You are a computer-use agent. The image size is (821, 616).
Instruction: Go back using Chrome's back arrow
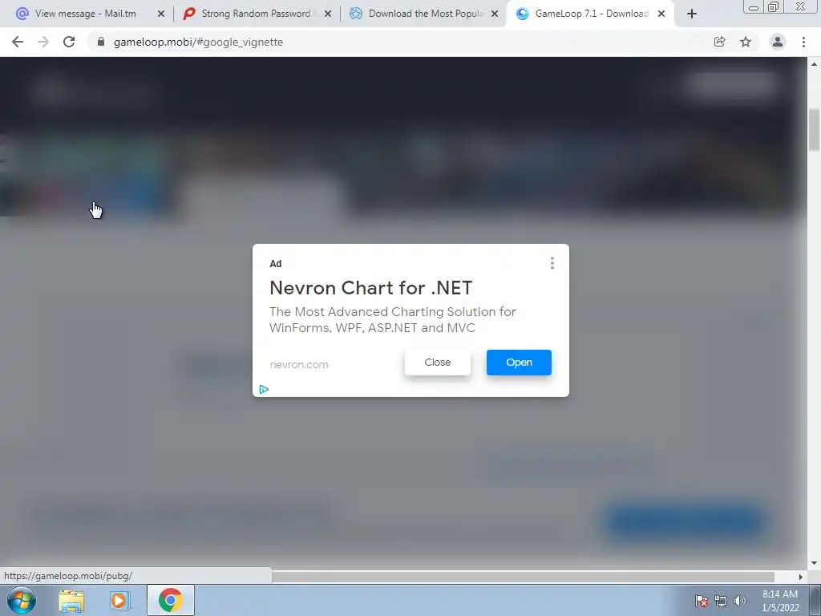18,42
